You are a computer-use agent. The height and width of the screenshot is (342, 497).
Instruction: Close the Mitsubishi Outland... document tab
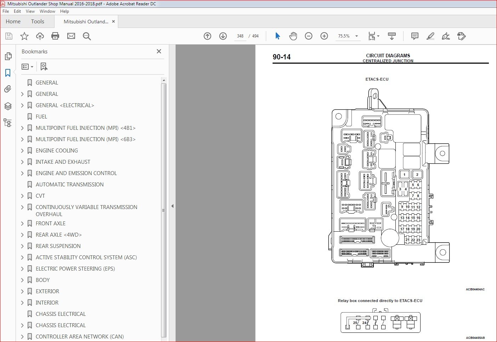tap(113, 22)
